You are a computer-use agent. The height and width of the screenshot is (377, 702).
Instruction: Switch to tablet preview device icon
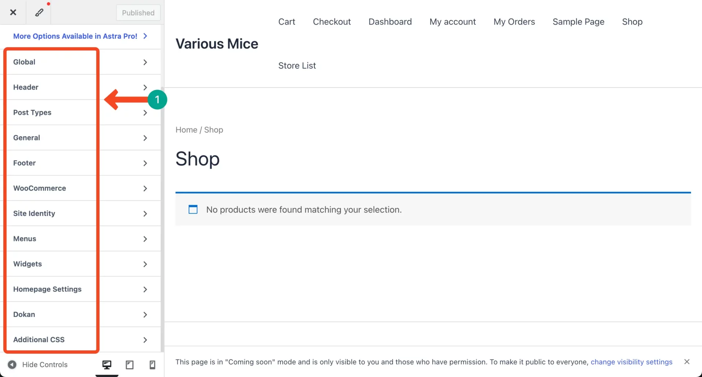point(129,365)
